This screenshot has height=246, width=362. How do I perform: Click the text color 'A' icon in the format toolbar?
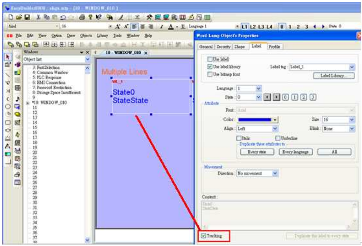(x=171, y=27)
